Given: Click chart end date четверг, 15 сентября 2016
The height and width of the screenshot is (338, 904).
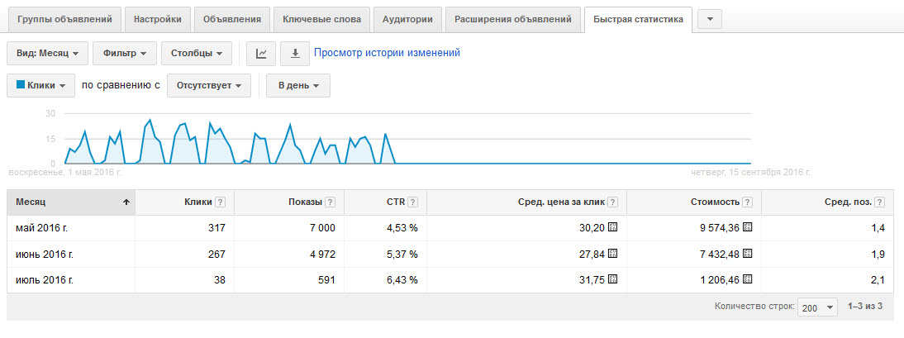Looking at the screenshot, I should click(x=750, y=172).
